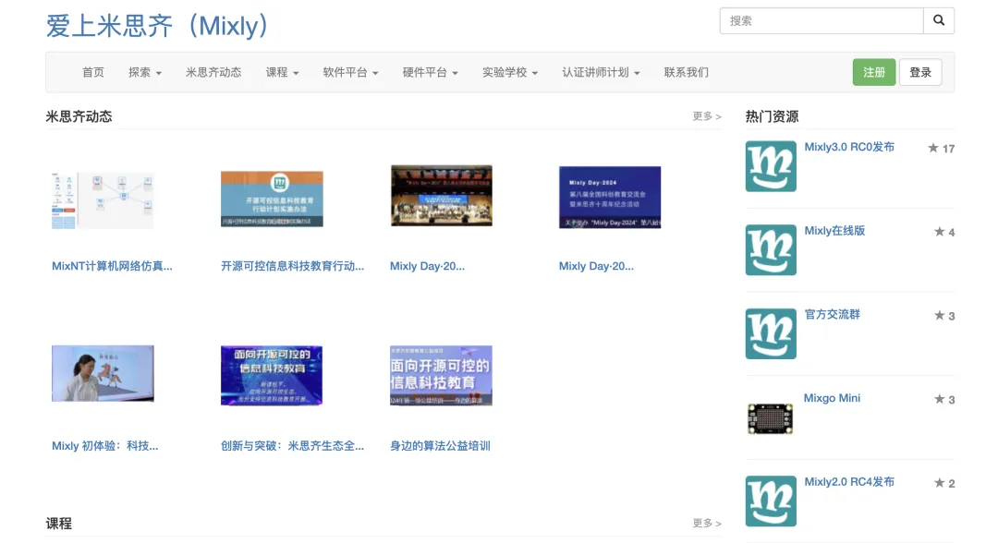Open 身边的算法公益培训 article title

point(440,446)
